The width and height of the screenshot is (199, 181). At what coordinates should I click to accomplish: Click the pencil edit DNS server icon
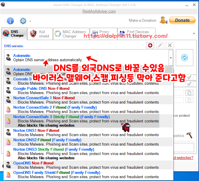(x=160, y=45)
